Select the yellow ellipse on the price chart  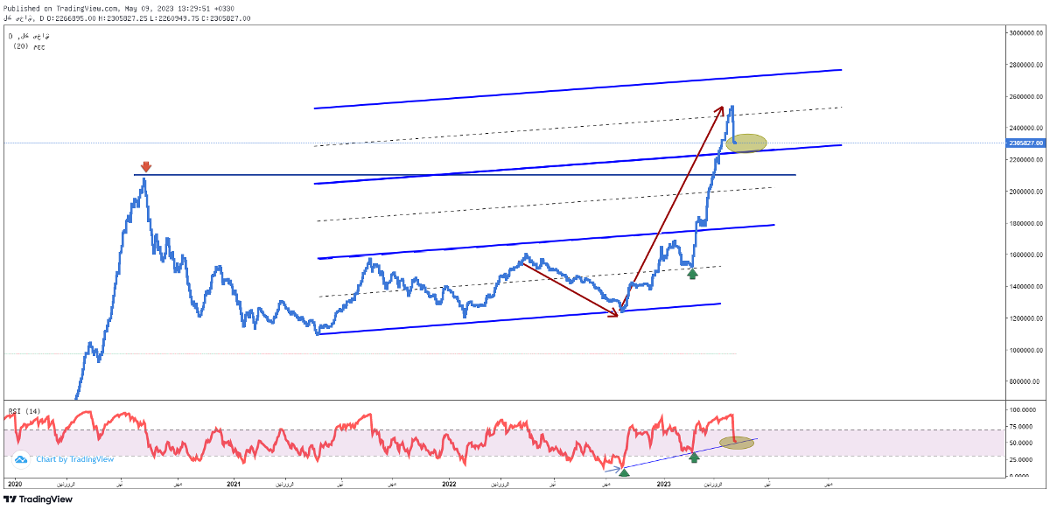[746, 142]
